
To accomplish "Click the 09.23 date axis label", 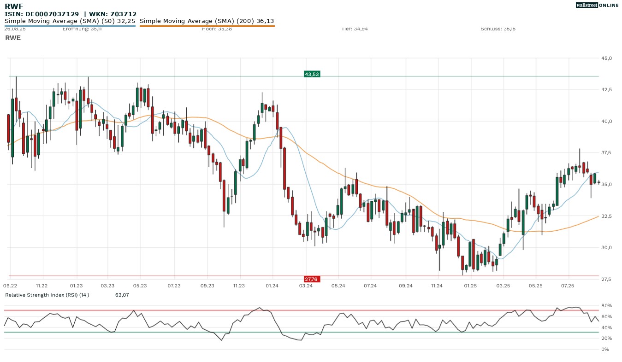I will (207, 286).
